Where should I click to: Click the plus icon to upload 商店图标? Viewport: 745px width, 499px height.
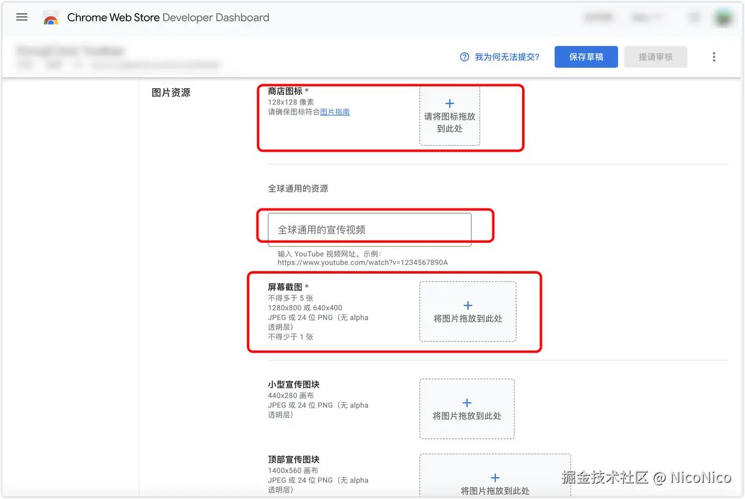(x=449, y=103)
